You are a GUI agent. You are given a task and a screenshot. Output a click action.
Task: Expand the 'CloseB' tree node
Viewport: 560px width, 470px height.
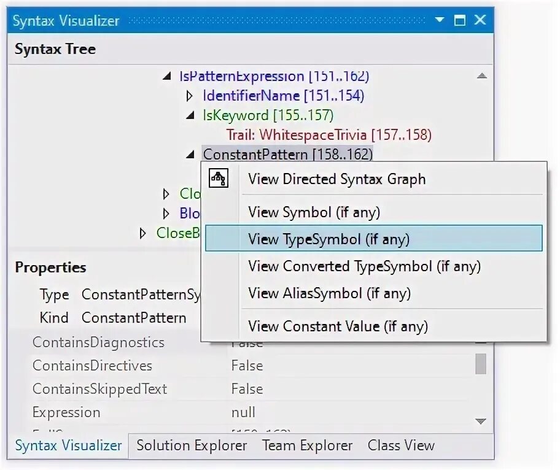(142, 233)
